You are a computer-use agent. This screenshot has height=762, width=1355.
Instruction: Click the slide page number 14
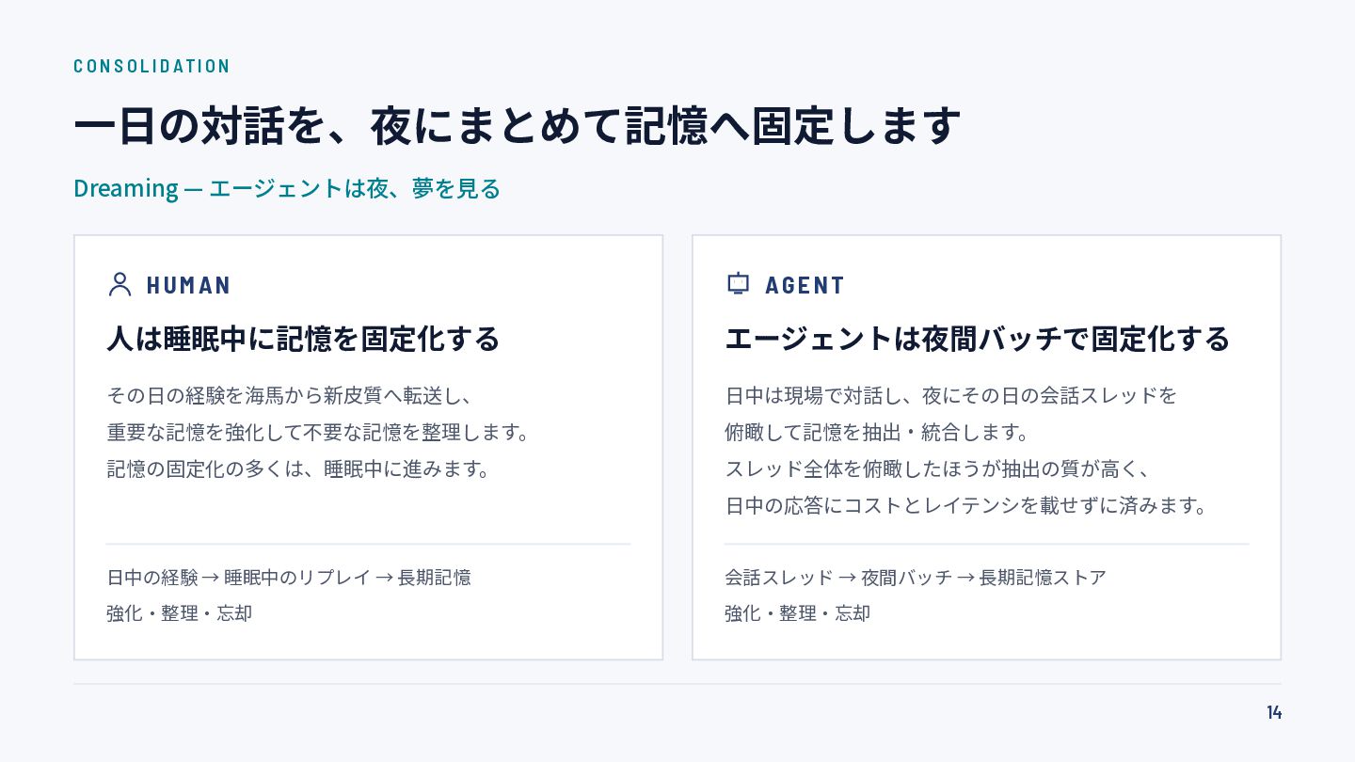coord(1274,712)
